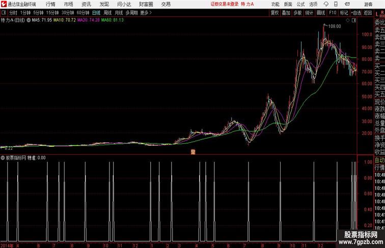Click the 标记 mark toolbar button
385x248 pixels.
pos(344,13)
